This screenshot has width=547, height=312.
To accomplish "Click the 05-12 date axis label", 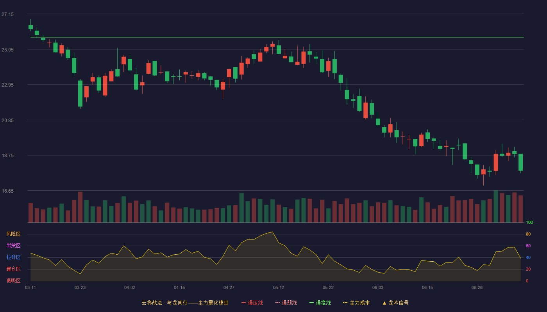I will point(279,287).
